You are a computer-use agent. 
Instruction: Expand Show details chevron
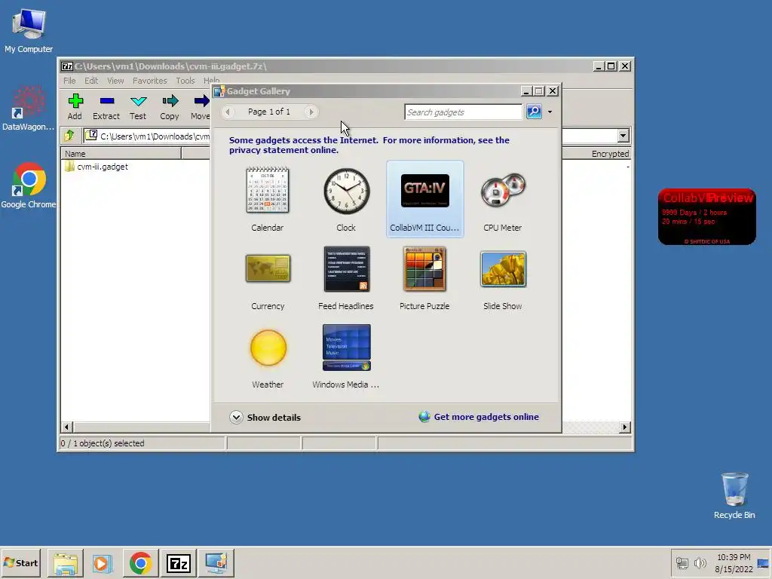(x=236, y=418)
